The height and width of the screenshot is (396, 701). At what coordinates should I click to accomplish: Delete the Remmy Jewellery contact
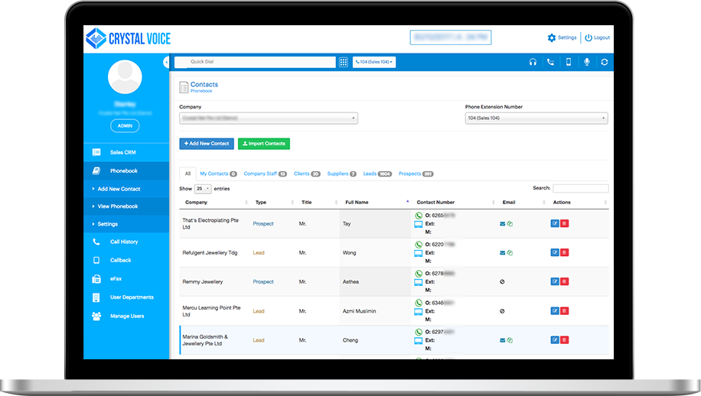click(x=565, y=281)
